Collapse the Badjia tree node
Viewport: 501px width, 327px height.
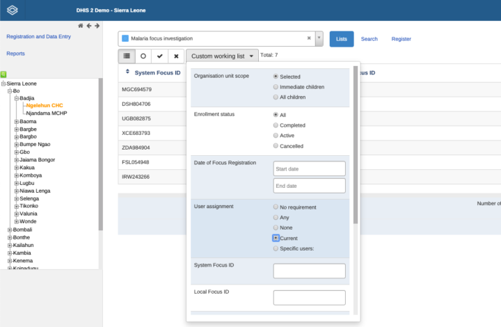click(17, 98)
